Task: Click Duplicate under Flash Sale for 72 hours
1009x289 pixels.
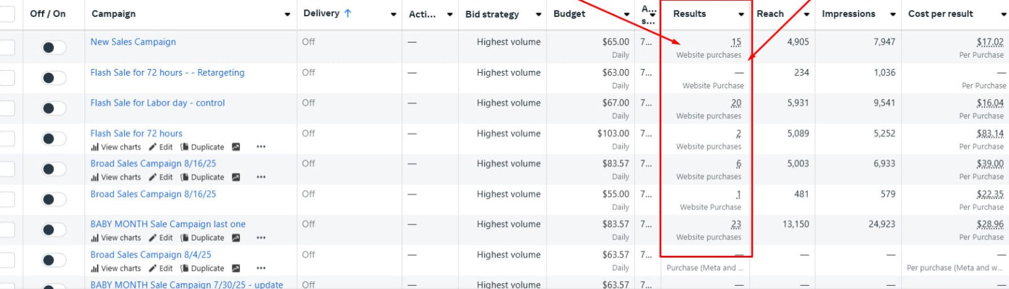Action: tap(202, 147)
